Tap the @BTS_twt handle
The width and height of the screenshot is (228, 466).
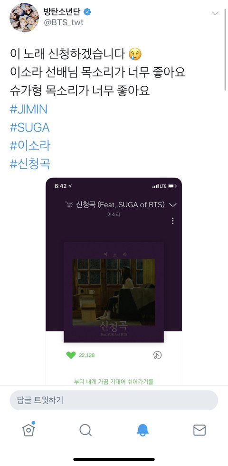coord(64,22)
